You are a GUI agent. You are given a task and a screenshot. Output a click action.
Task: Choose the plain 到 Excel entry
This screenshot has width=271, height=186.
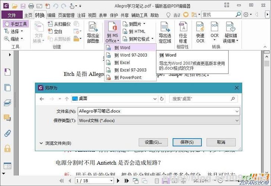click(x=131, y=62)
